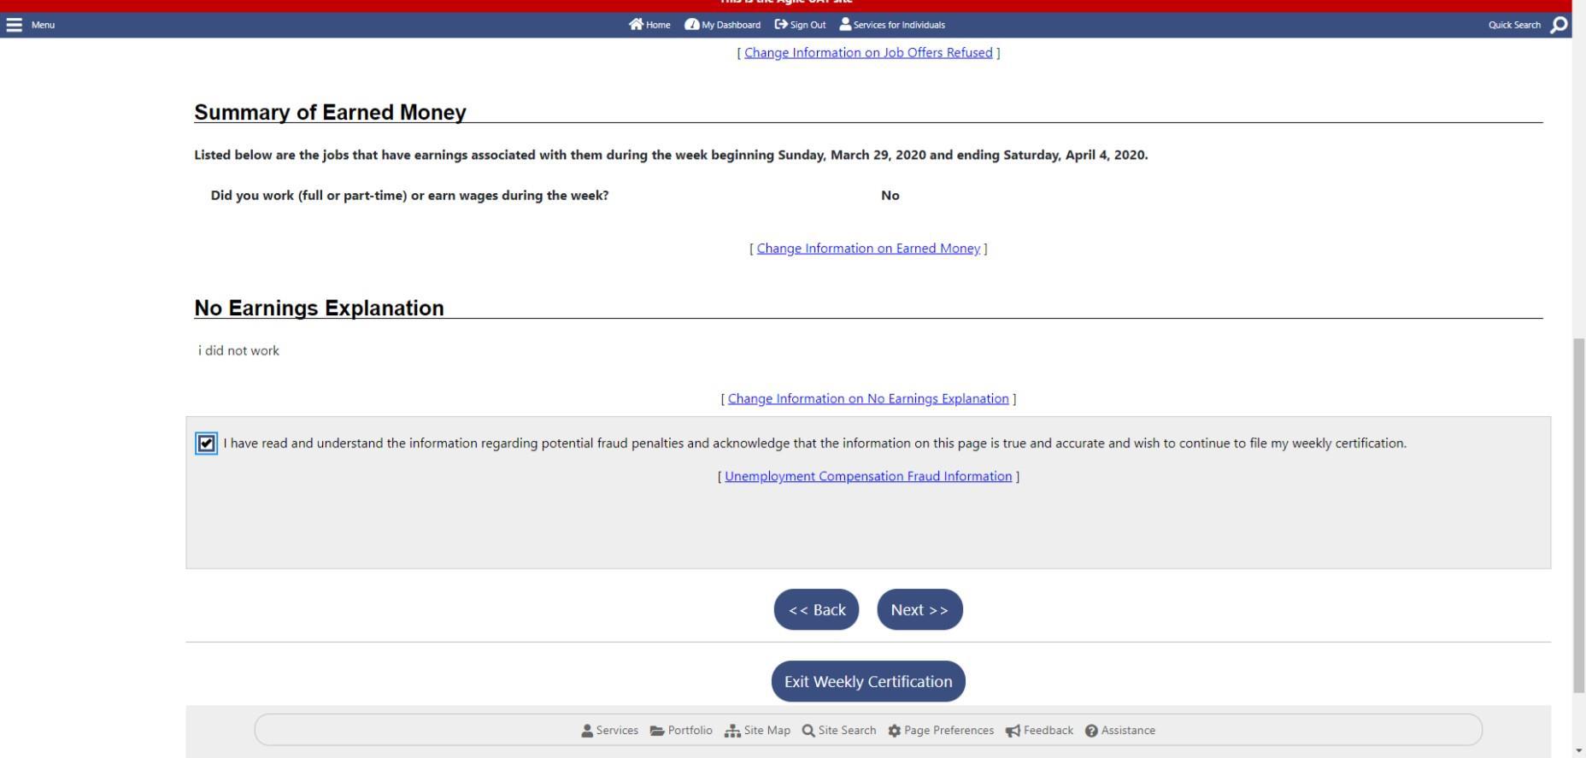1586x758 pixels.
Task: Open Unemployment Compensation Fraud Information link
Action: click(868, 477)
